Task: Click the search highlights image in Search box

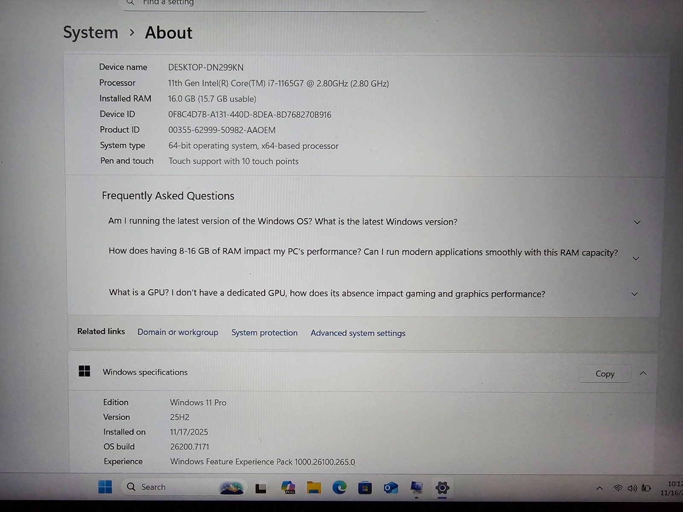Action: [231, 487]
